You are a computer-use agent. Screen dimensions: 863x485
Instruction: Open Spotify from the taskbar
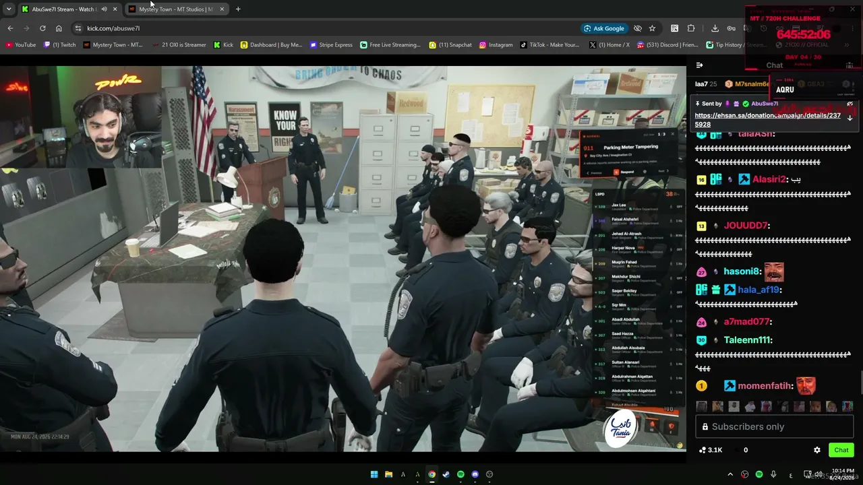pyautogui.click(x=460, y=474)
